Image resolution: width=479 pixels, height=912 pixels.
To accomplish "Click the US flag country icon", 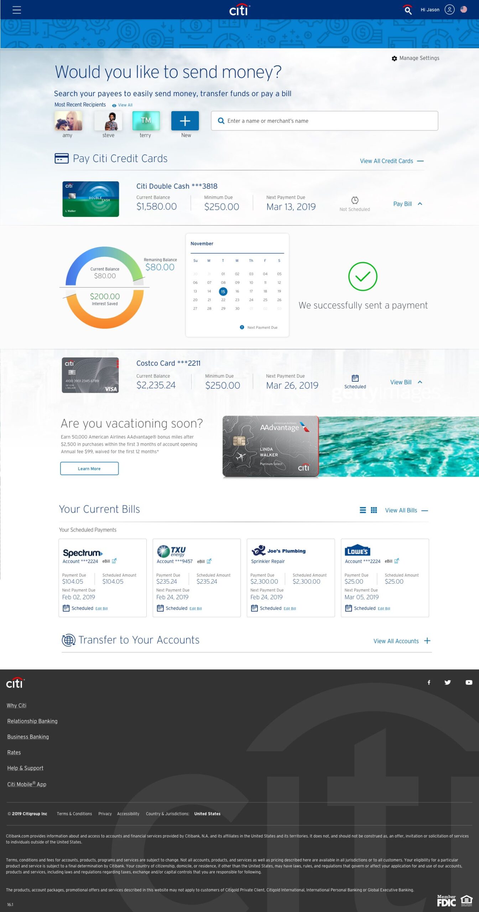I will [464, 10].
